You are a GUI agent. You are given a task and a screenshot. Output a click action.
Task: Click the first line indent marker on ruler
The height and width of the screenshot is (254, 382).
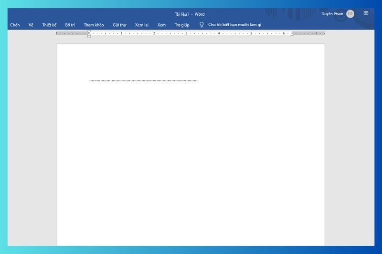[x=89, y=32]
